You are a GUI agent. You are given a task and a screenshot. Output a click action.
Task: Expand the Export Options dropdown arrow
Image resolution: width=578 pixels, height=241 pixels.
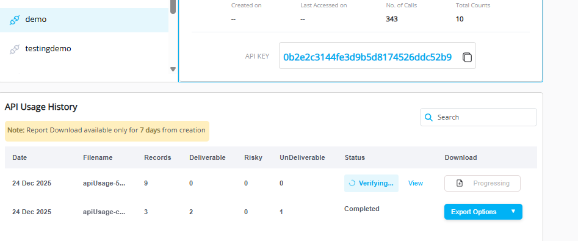[513, 212]
